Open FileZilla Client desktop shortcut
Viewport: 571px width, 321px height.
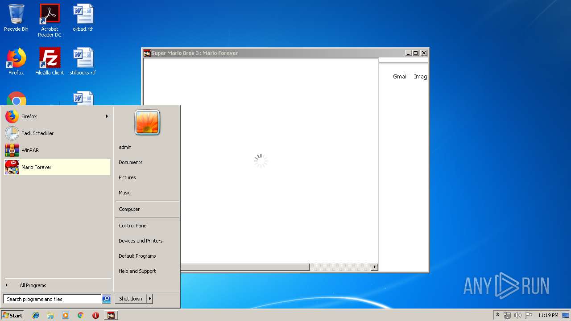tap(50, 62)
